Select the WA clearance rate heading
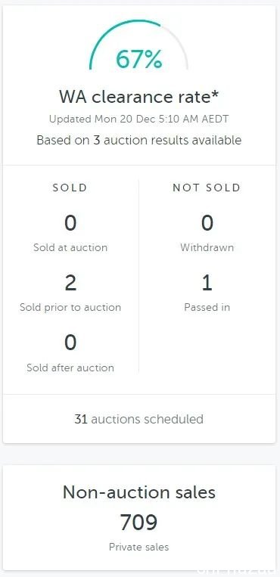Viewport: 280px width, 577px height. [139, 98]
